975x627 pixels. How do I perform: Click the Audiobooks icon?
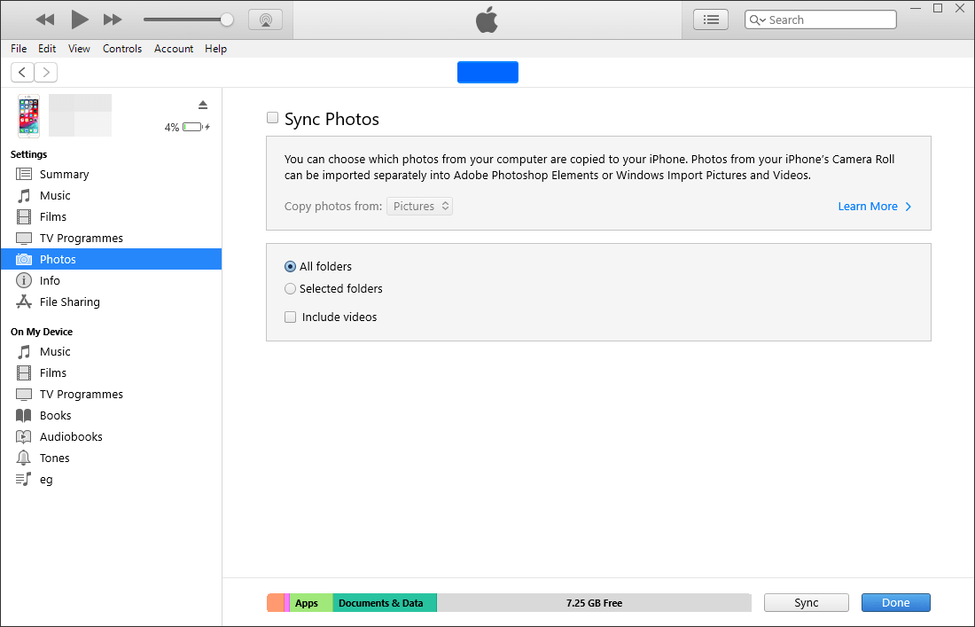pyautogui.click(x=24, y=436)
